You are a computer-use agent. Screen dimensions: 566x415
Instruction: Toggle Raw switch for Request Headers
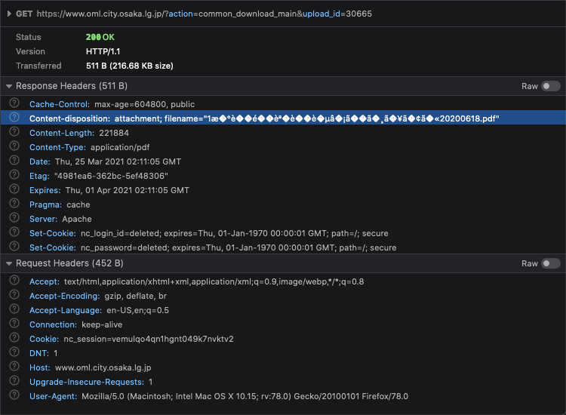[x=550, y=263]
